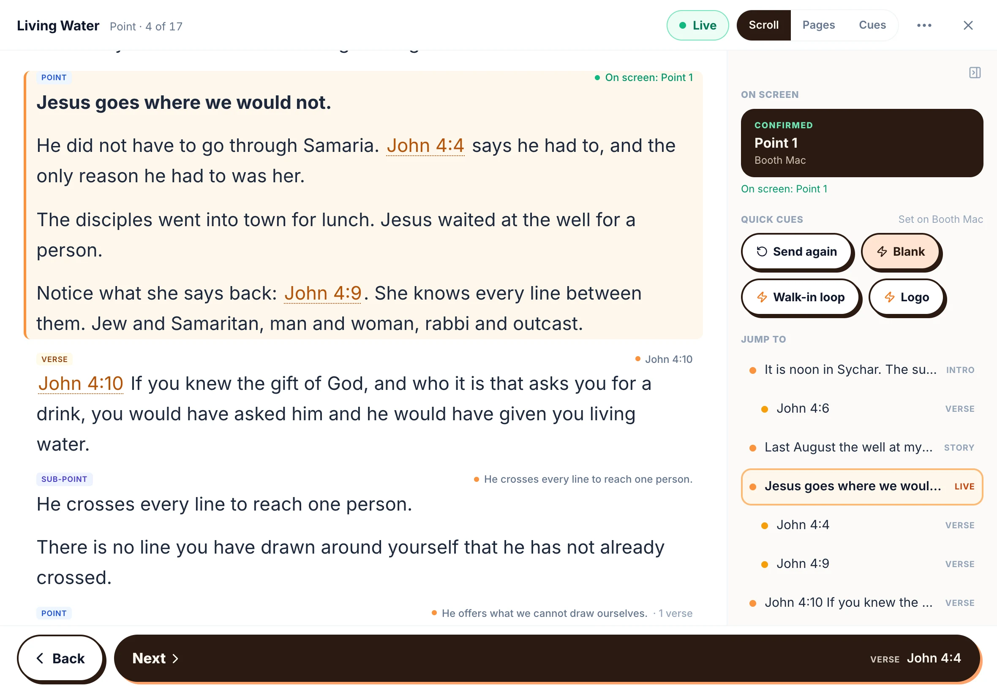This screenshot has height=692, width=997.
Task: Click 'Set on Booth Mac' label
Action: click(940, 219)
